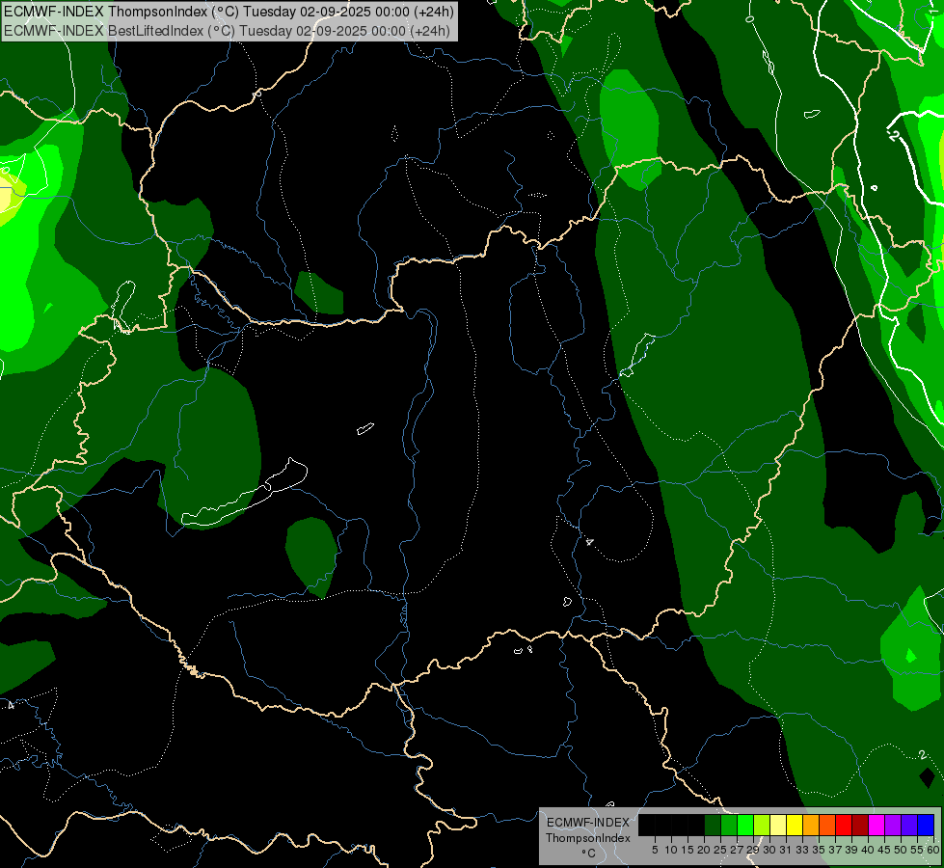Click the '31' tick label on the legend
This screenshot has width=944, height=868.
(x=786, y=850)
